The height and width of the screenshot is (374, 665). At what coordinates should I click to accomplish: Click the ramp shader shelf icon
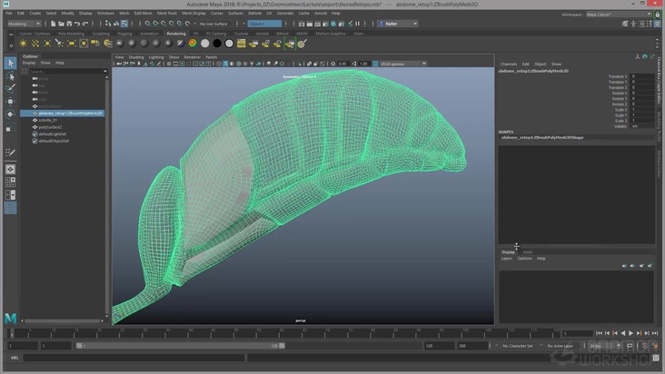pyautogui.click(x=193, y=44)
